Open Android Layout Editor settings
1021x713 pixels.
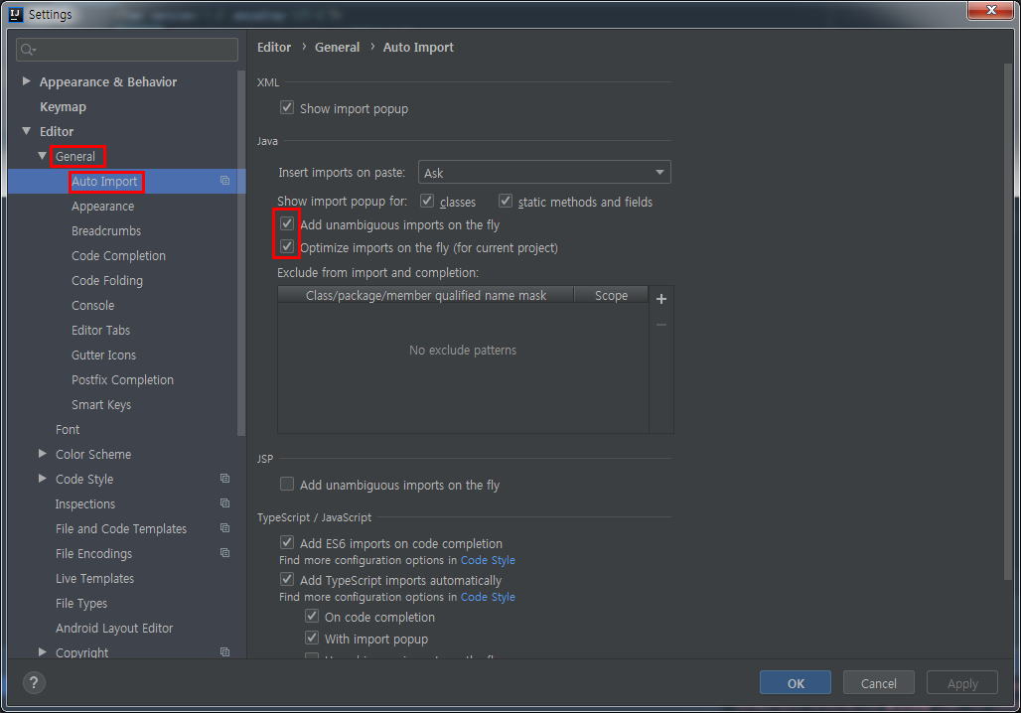(x=114, y=629)
